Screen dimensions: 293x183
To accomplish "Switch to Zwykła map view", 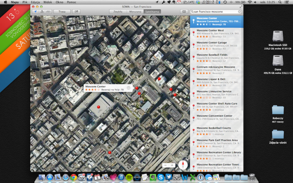I will click(118, 12).
